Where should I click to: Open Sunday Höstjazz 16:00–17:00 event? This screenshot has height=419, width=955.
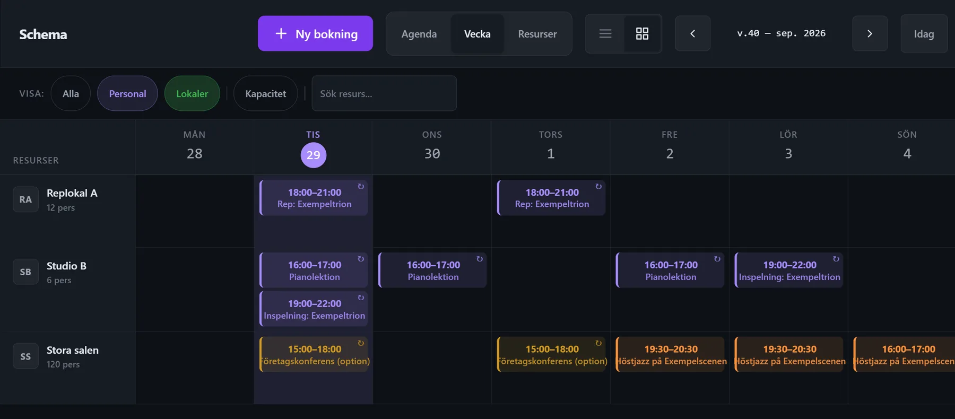[905, 354]
